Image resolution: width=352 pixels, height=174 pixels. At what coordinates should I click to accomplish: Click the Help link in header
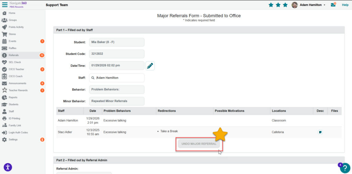tap(345, 5)
